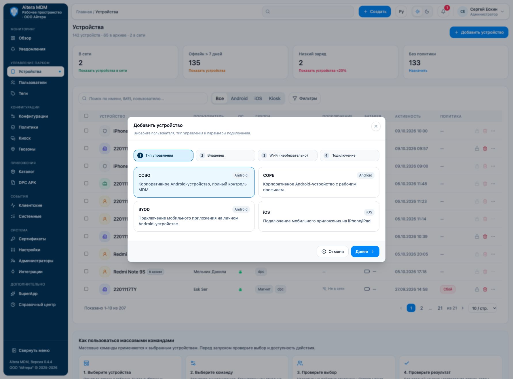The height and width of the screenshot is (379, 513).
Task: Open the notifications bell icon
Action: click(x=443, y=12)
